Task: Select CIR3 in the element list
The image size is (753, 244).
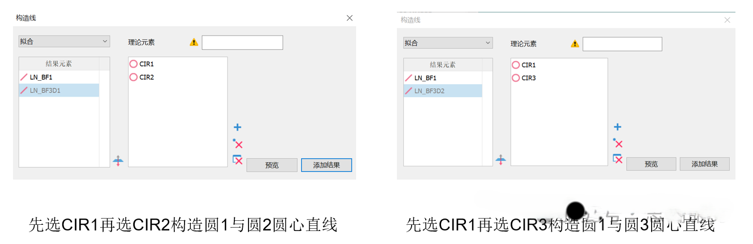Action: 528,78
